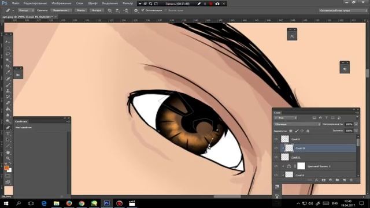The width and height of the screenshot is (370, 208).
Task: Select the History Brush tool
Action: click(x=8, y=97)
